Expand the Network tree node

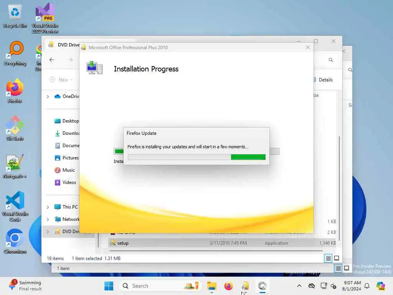(x=48, y=219)
